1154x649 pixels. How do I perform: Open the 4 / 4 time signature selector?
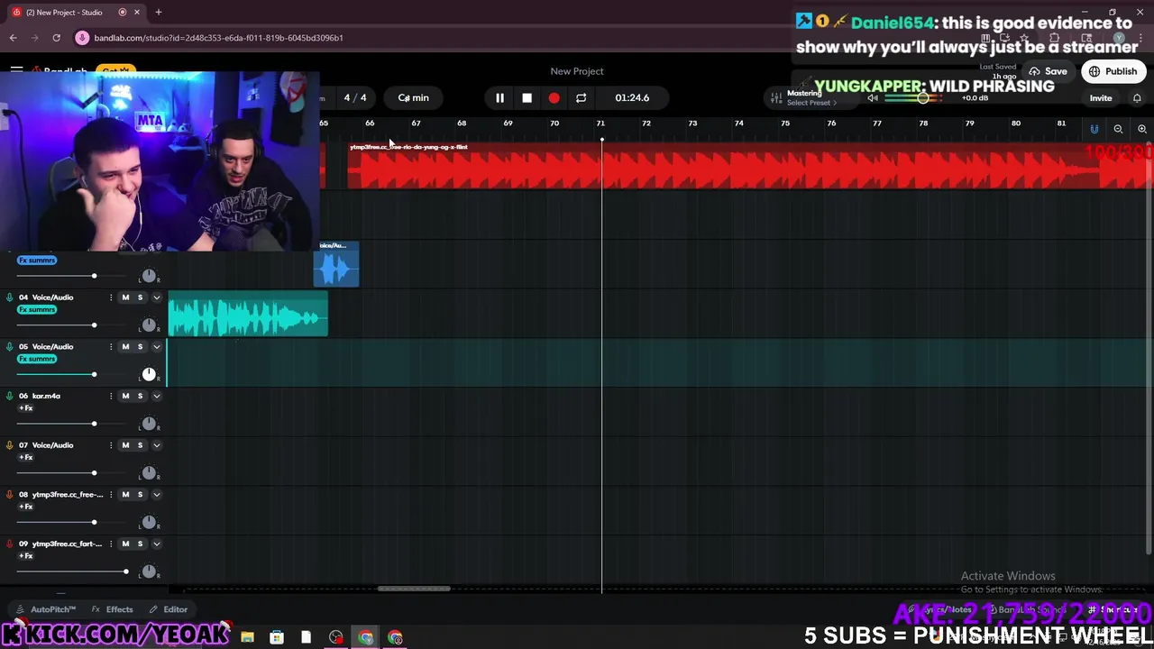click(355, 97)
